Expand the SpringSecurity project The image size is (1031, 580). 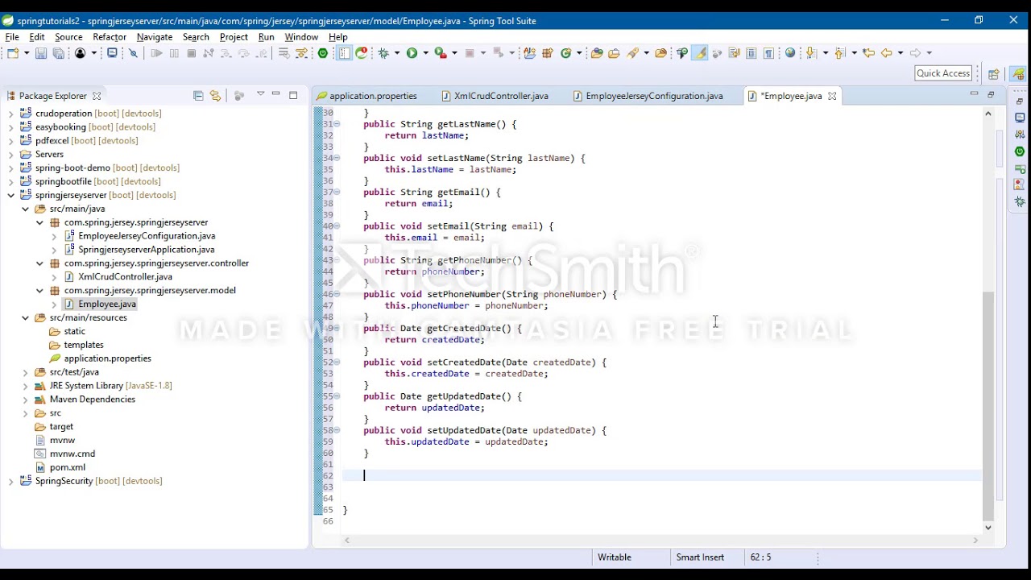tap(10, 481)
